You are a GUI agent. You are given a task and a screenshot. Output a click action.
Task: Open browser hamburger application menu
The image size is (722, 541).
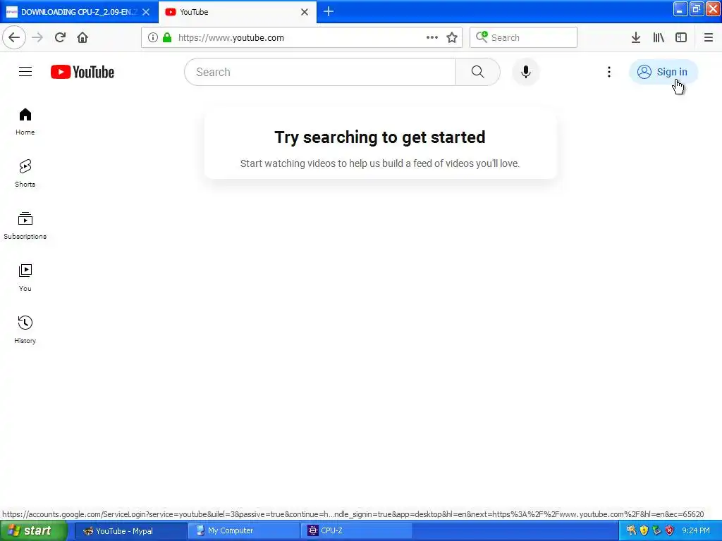pyautogui.click(x=708, y=38)
